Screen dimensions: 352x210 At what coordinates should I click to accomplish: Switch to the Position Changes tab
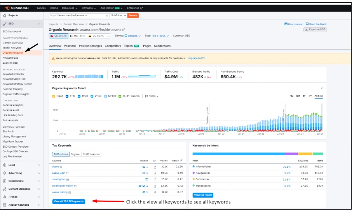(90, 46)
